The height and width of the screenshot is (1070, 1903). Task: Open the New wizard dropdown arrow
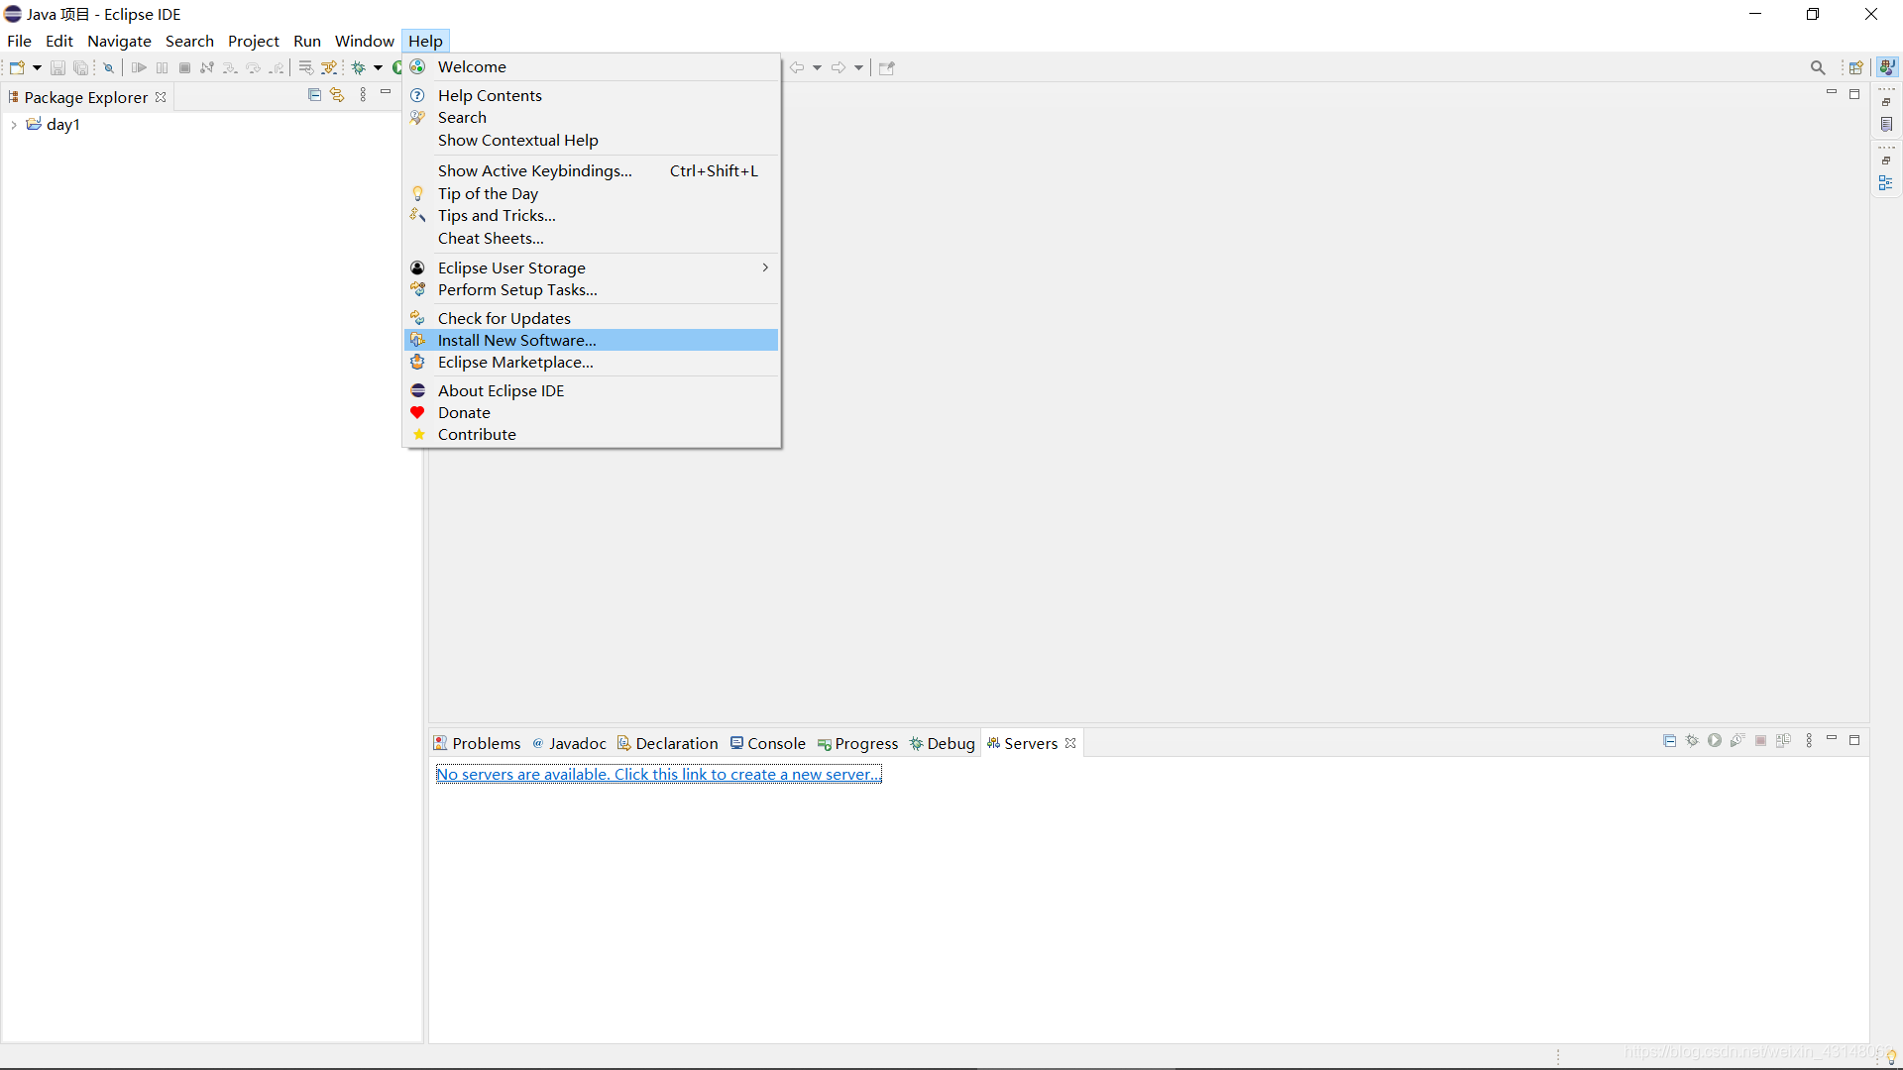point(37,67)
